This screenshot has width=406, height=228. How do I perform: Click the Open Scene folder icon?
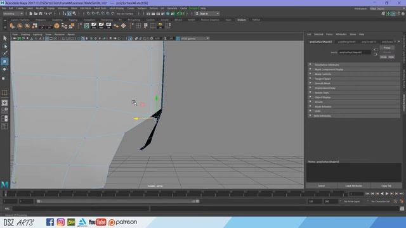36,14
